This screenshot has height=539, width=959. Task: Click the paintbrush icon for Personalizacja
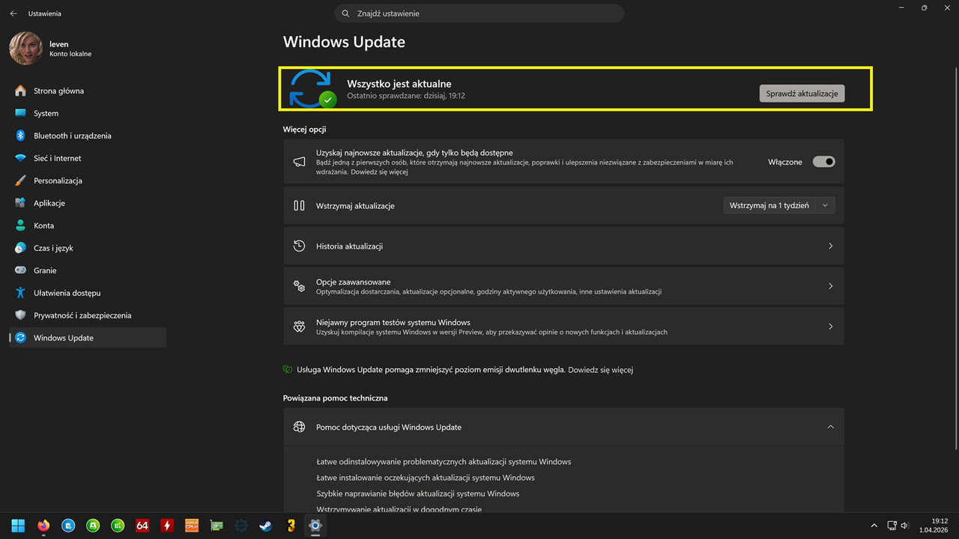click(20, 180)
